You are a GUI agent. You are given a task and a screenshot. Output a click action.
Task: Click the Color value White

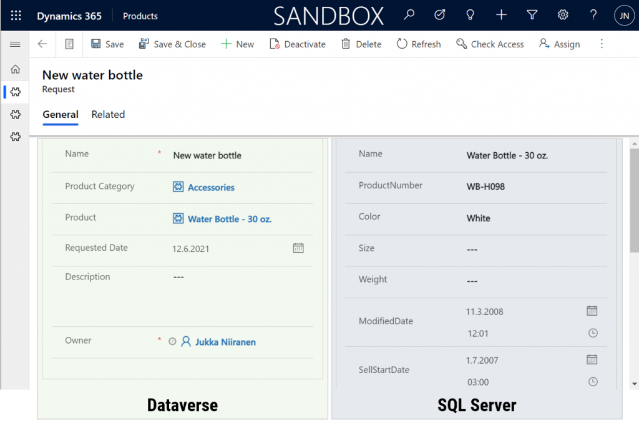[479, 218]
